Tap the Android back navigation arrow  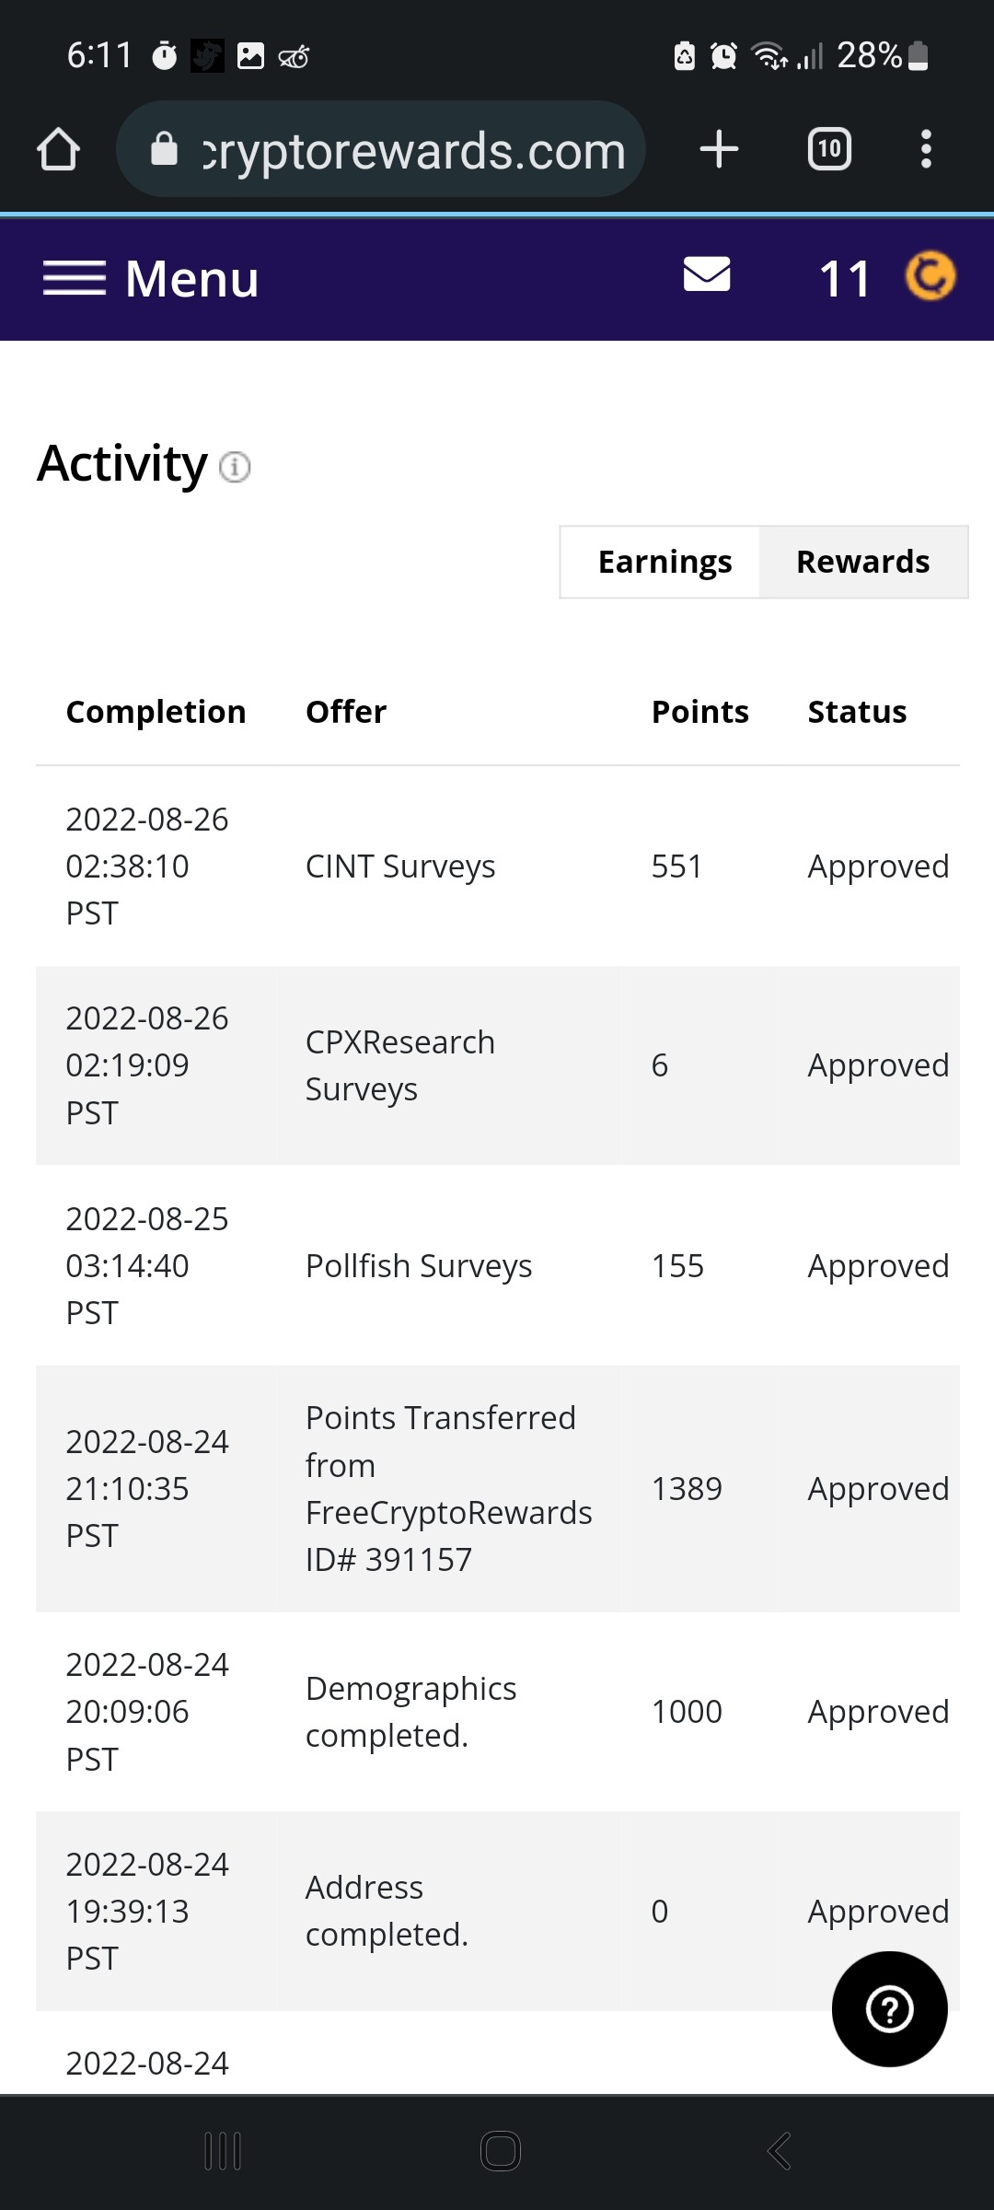coord(779,2151)
